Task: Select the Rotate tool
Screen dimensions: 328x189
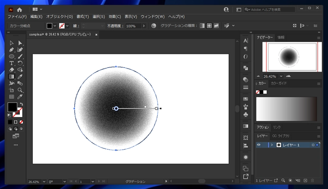Action: (x=20, y=63)
